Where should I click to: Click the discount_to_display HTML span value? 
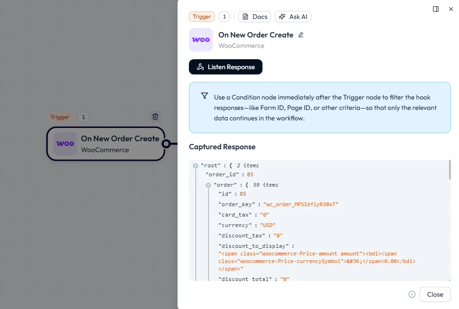(x=317, y=261)
